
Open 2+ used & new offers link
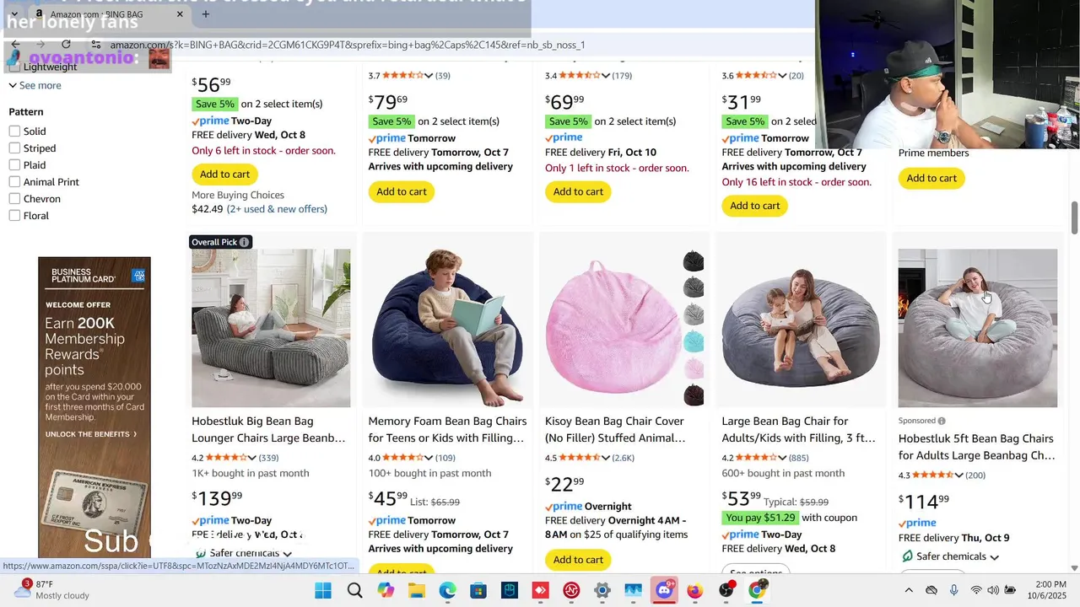277,209
